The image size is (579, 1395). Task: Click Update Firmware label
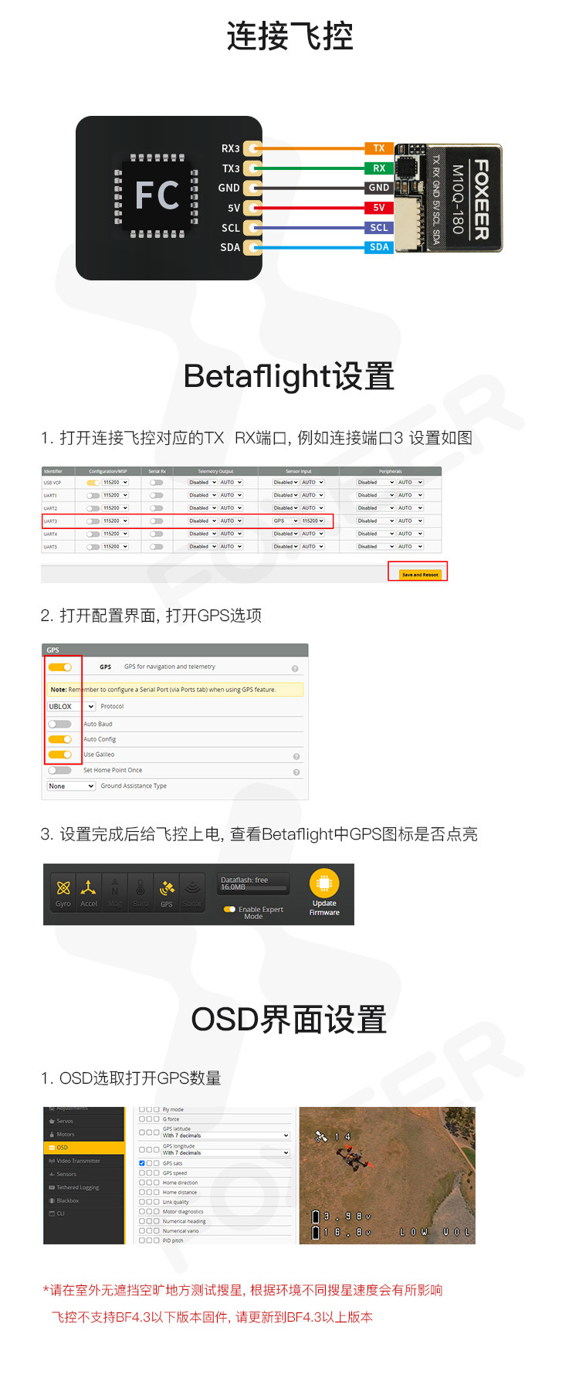point(324,908)
